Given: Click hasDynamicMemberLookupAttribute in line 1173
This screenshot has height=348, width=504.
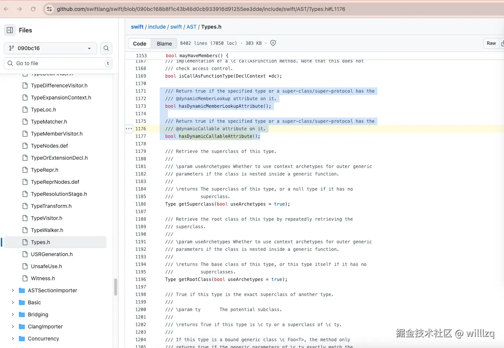Looking at the screenshot, I should (221, 106).
